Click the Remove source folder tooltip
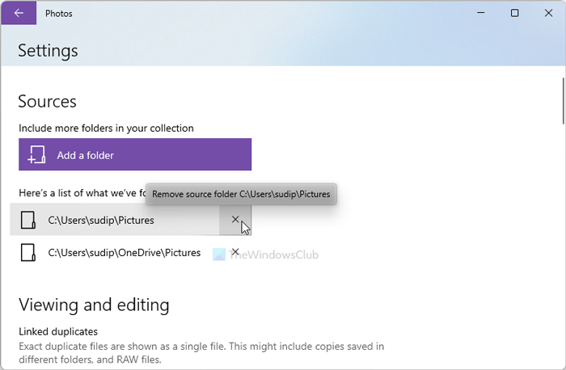The image size is (566, 370). tap(241, 194)
